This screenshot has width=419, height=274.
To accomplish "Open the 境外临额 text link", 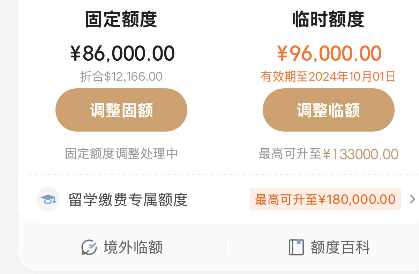I will click(x=133, y=247).
